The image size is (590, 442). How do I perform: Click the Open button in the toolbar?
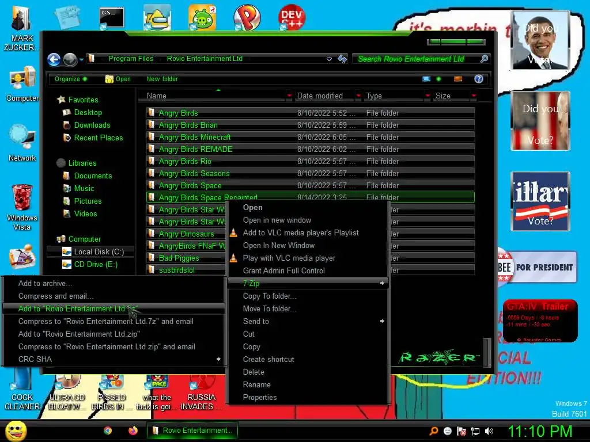click(118, 79)
